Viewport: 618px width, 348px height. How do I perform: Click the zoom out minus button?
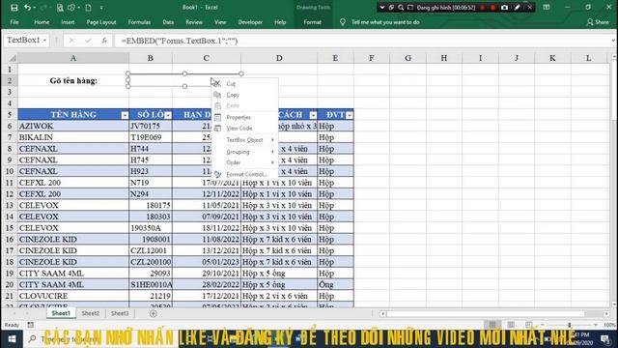(543, 325)
